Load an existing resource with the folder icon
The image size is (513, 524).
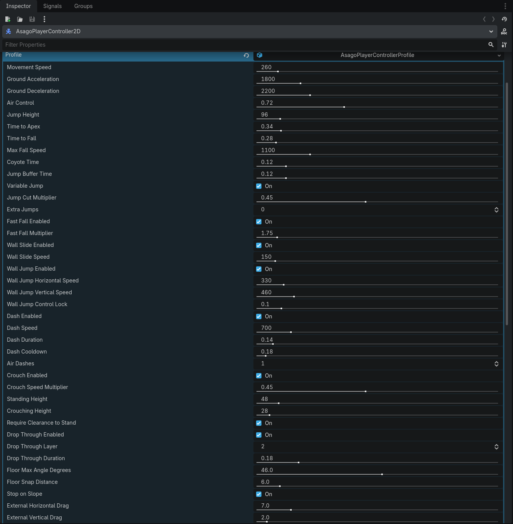(x=20, y=19)
